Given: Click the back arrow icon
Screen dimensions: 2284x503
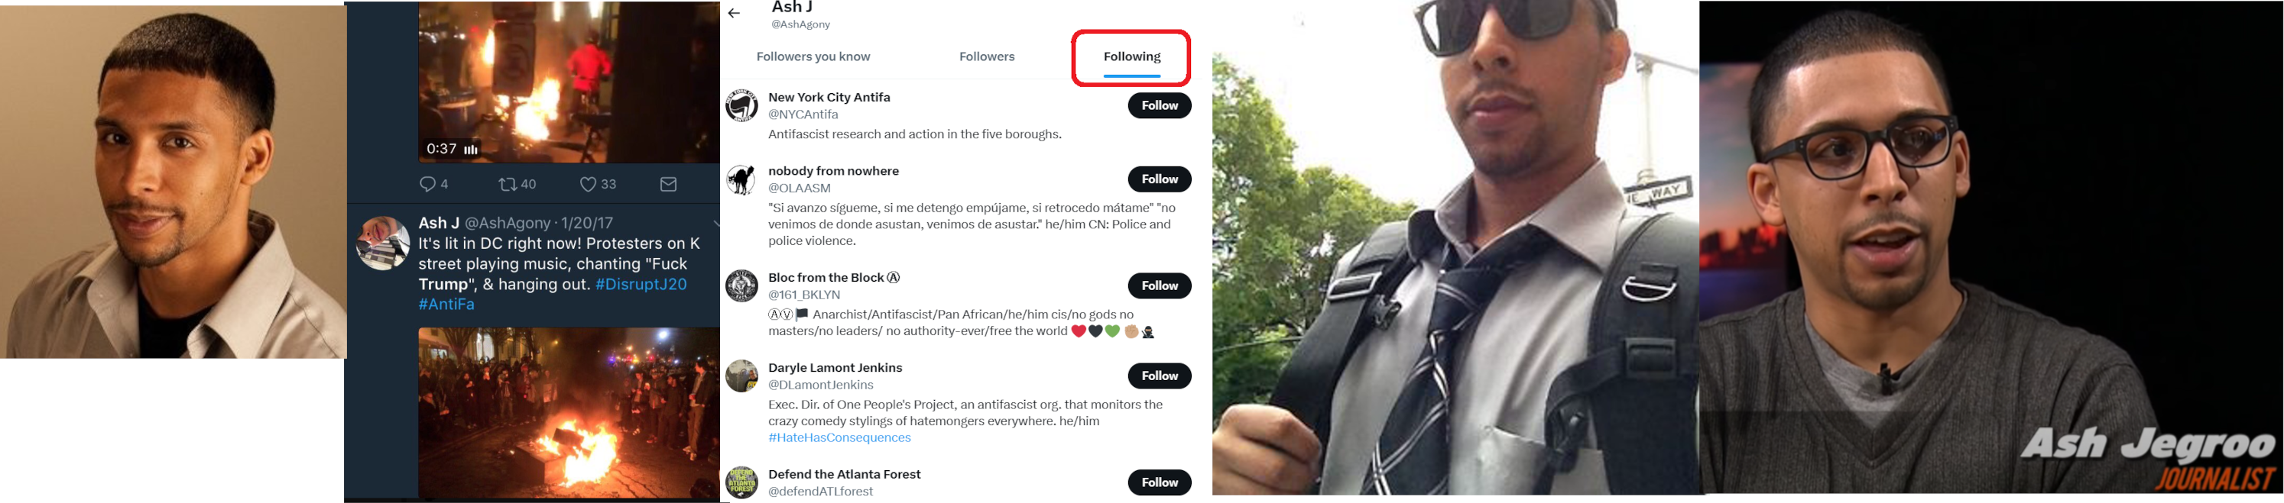Looking at the screenshot, I should [734, 13].
